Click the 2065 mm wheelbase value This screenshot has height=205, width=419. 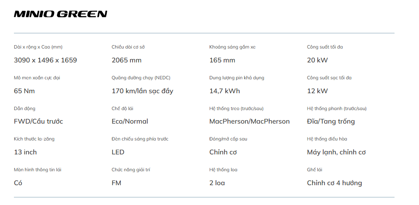(127, 60)
